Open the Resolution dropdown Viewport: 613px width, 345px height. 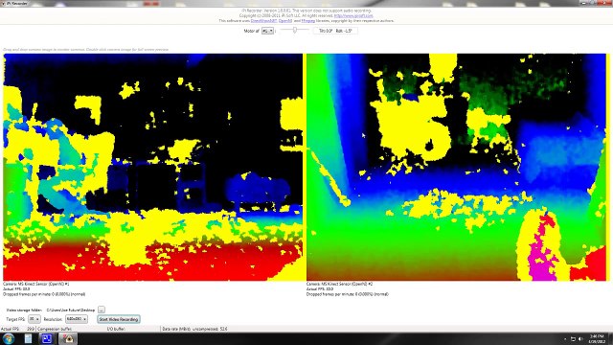(x=77, y=319)
